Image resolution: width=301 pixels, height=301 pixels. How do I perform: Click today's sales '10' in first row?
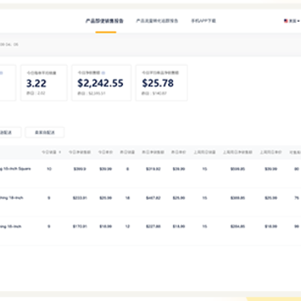[49, 169]
